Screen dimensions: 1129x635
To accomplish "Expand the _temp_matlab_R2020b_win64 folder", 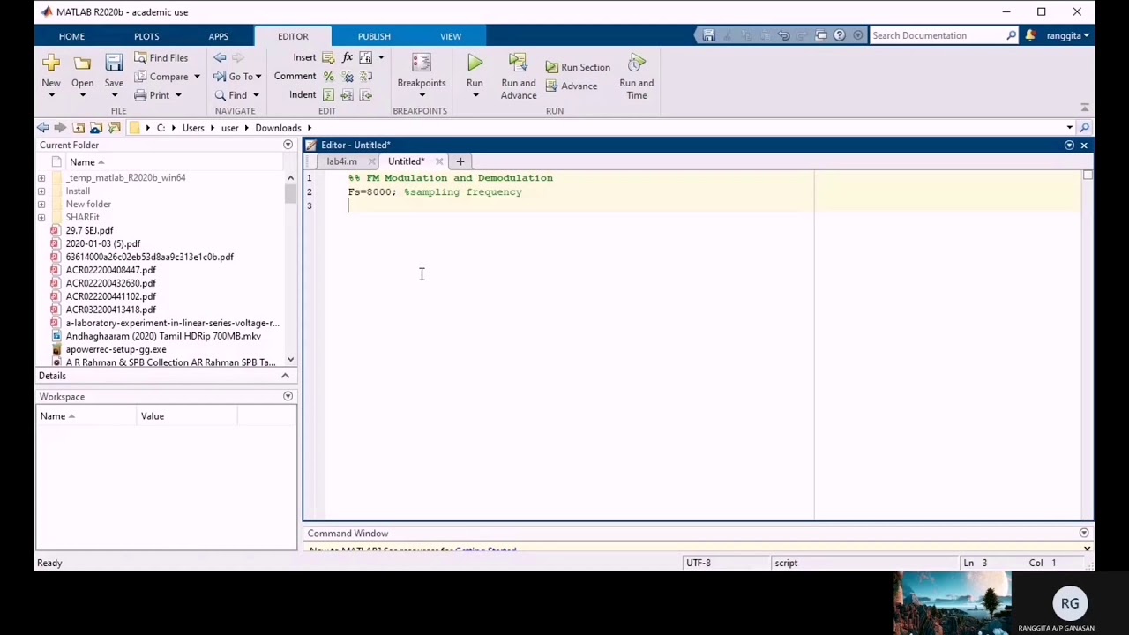I will (x=41, y=178).
